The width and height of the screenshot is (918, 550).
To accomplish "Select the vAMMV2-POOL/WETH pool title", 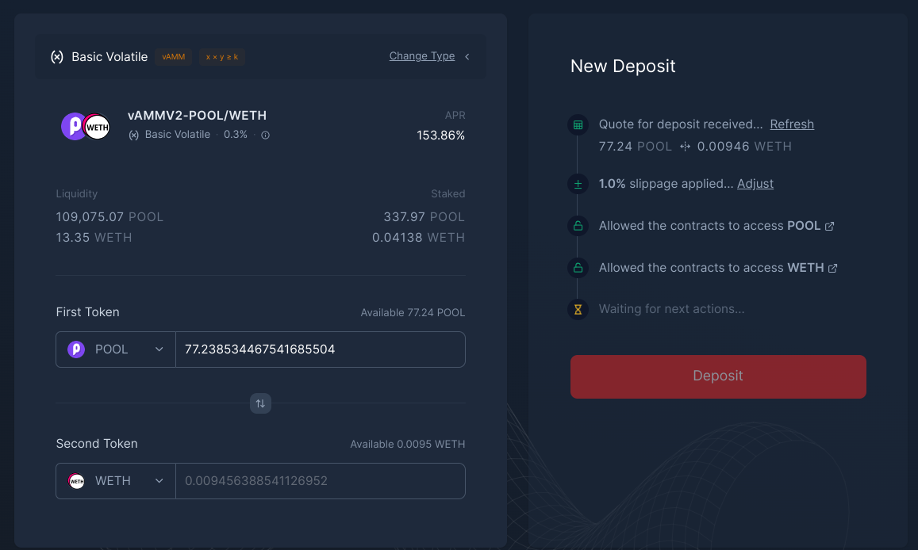I will click(198, 115).
